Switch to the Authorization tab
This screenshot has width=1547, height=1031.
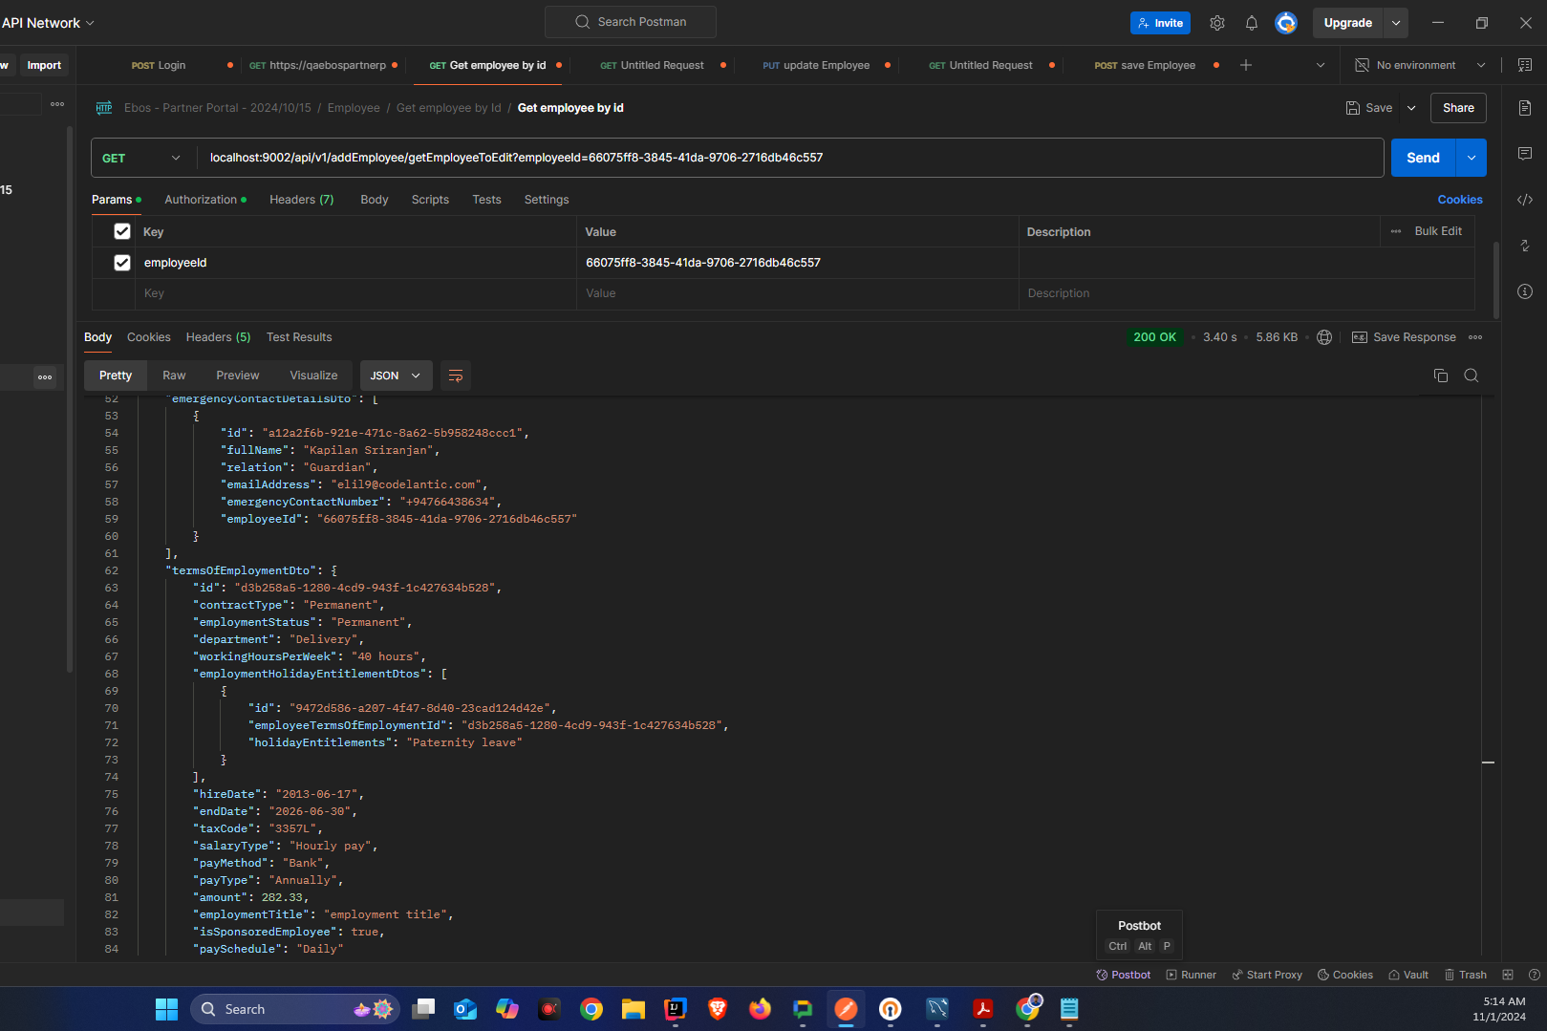pyautogui.click(x=205, y=200)
